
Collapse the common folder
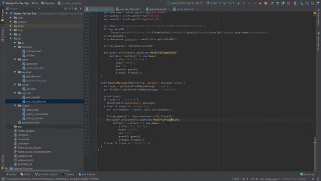click(15, 47)
